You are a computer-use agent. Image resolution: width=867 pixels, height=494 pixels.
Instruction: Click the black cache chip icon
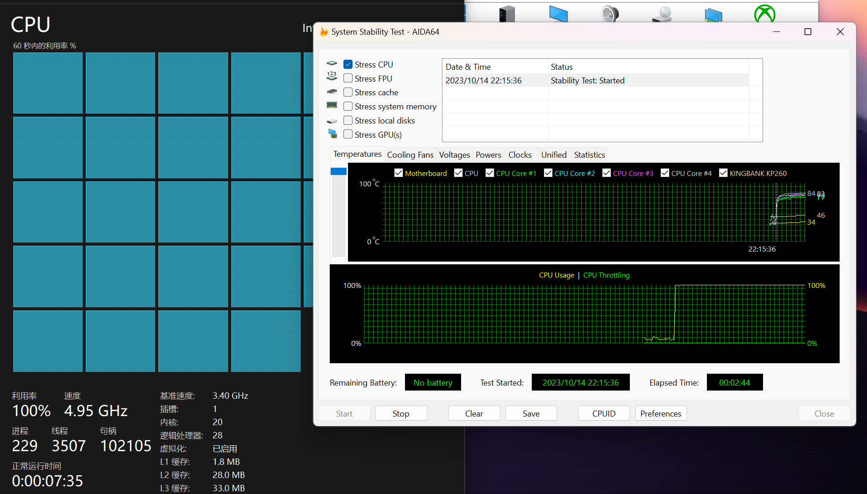[x=332, y=92]
